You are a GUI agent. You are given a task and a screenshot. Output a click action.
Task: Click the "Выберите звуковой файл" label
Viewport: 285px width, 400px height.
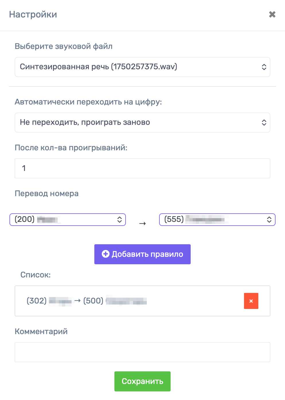63,46
